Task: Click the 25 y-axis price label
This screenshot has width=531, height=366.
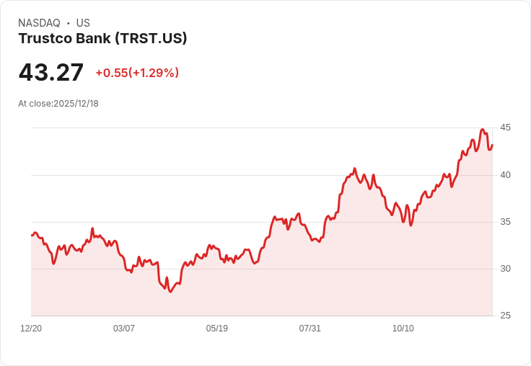Action: pyautogui.click(x=505, y=316)
